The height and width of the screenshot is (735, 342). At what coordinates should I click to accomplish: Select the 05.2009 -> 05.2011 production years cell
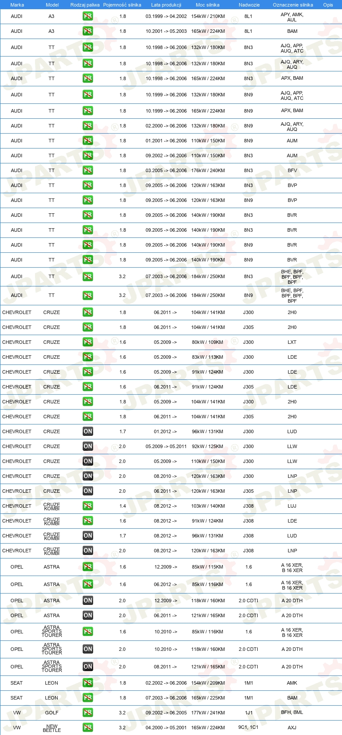coord(166,446)
